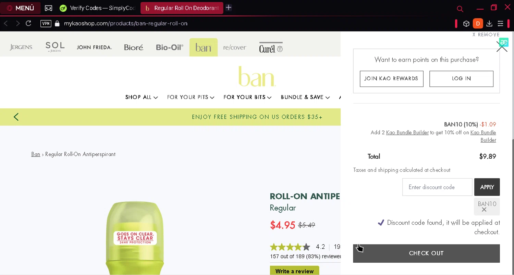This screenshot has width=514, height=275.
Task: Click the Check Out button
Action: tap(426, 253)
